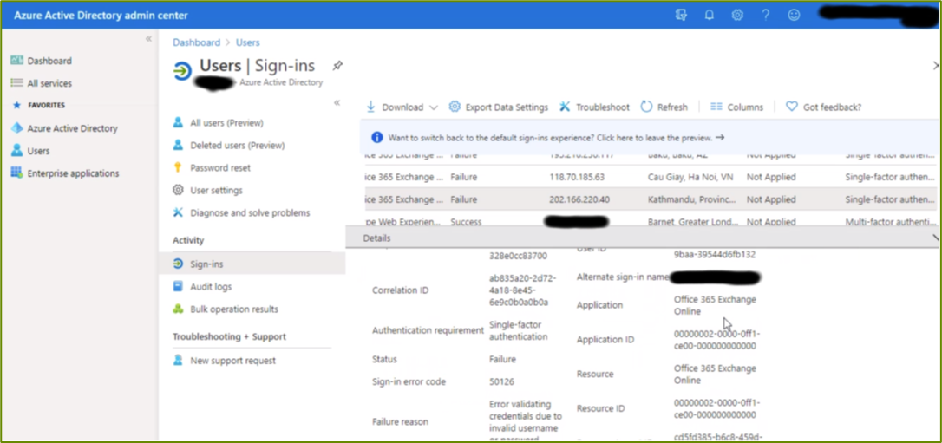
Task: Collapse the Details panel chevron
Action: click(x=936, y=238)
